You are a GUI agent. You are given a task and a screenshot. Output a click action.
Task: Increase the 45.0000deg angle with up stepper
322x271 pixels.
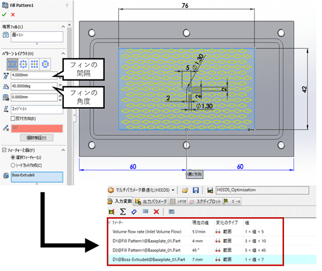(60, 85)
